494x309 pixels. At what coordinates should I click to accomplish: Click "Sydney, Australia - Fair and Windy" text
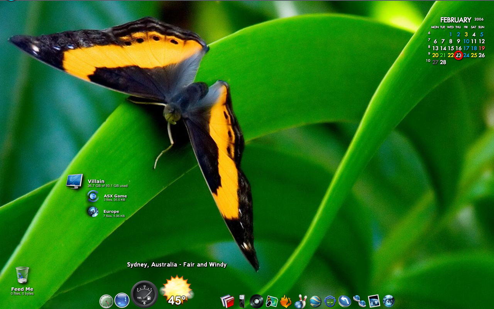click(177, 265)
